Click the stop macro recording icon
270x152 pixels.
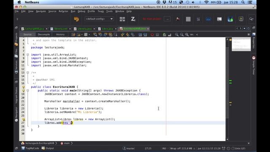157,35
